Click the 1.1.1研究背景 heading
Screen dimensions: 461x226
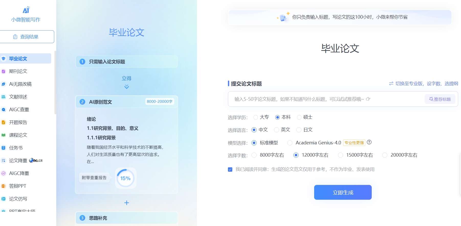(101, 138)
